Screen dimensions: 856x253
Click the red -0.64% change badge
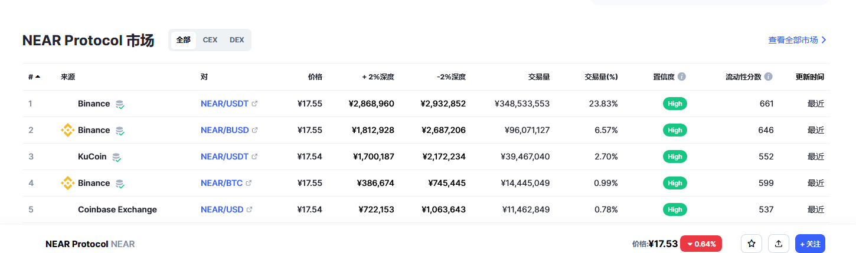tap(701, 244)
